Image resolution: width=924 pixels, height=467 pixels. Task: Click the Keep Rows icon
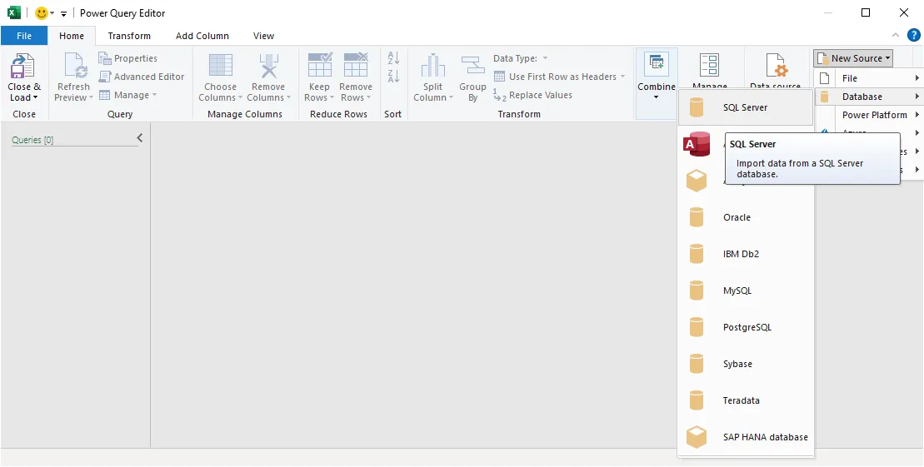click(x=319, y=67)
